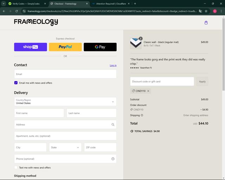The width and height of the screenshot is (225, 180).
Task: Open the Chrome profile avatar
Action: [215, 11]
